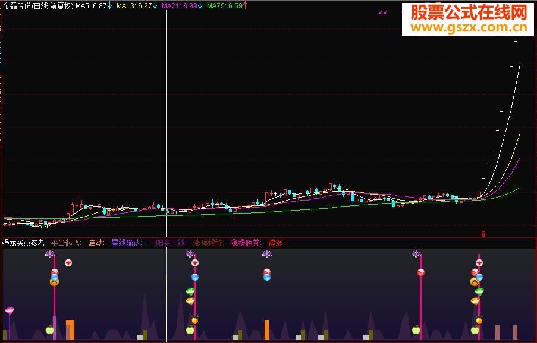The height and width of the screenshot is (343, 537).
Task: Click the bat icon just right of the crosshair line
Action: 190,253
